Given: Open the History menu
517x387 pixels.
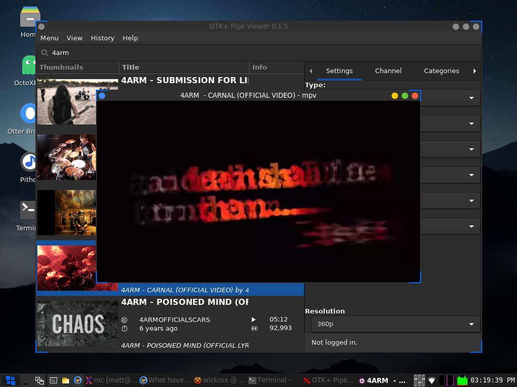Looking at the screenshot, I should 102,38.
